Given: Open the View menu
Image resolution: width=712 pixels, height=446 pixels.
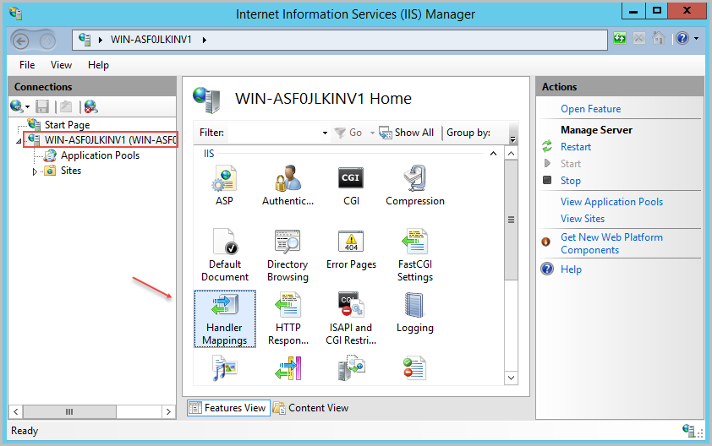Looking at the screenshot, I should click(x=61, y=65).
